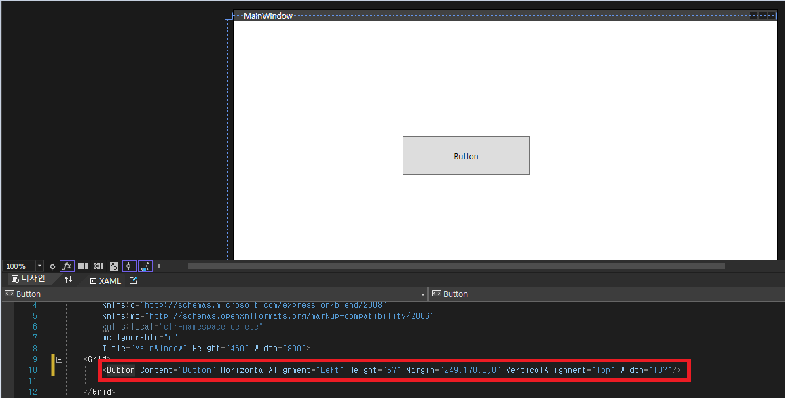Click the Width="800" window attribute

[x=280, y=349]
